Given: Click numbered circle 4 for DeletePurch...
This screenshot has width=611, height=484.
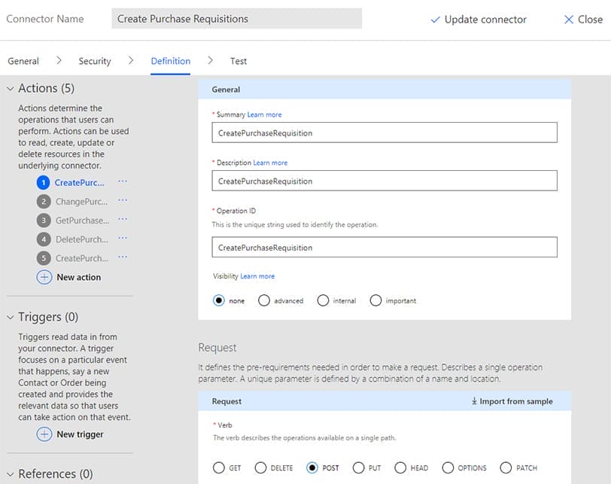Looking at the screenshot, I should click(44, 239).
